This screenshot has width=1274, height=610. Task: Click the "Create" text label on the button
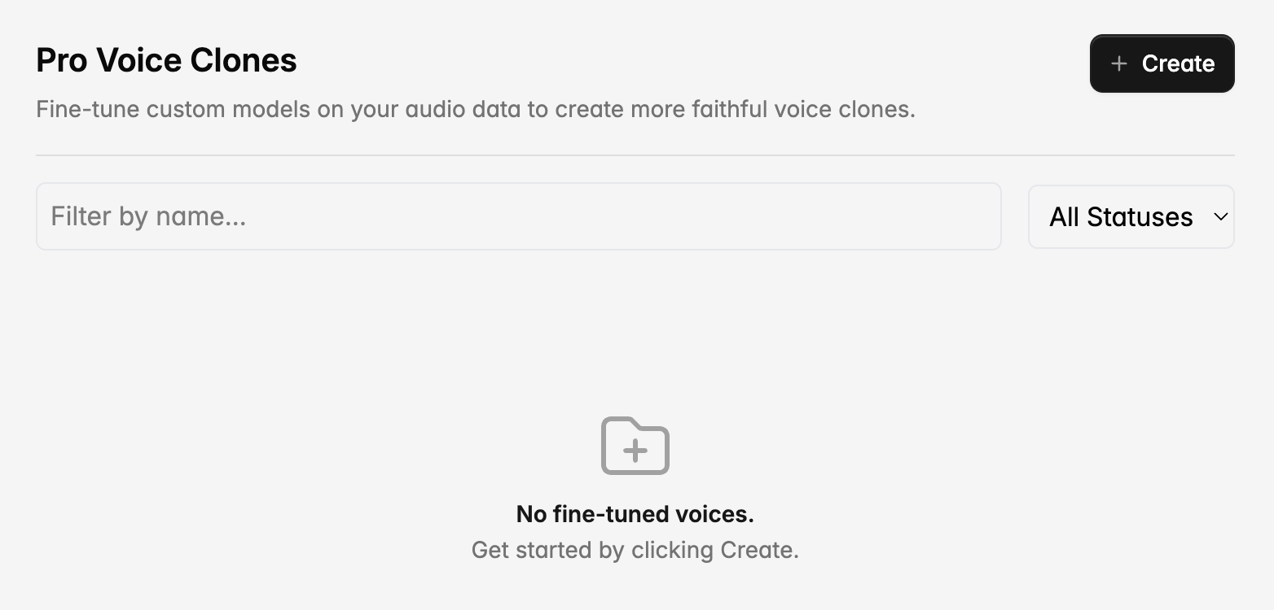tap(1178, 63)
